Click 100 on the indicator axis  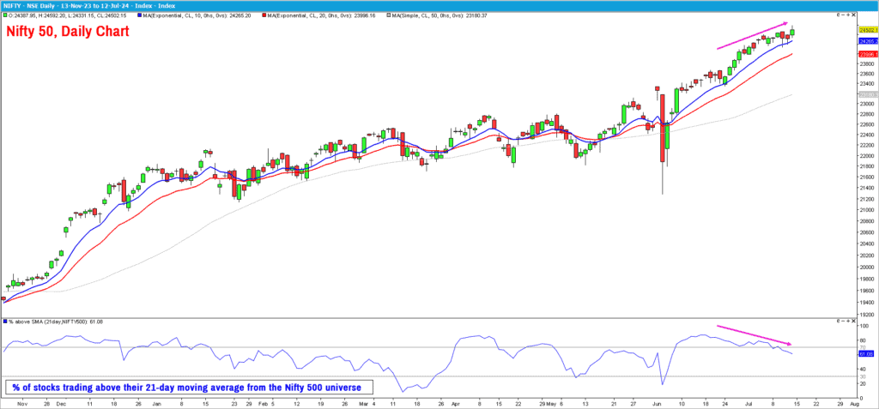point(864,326)
